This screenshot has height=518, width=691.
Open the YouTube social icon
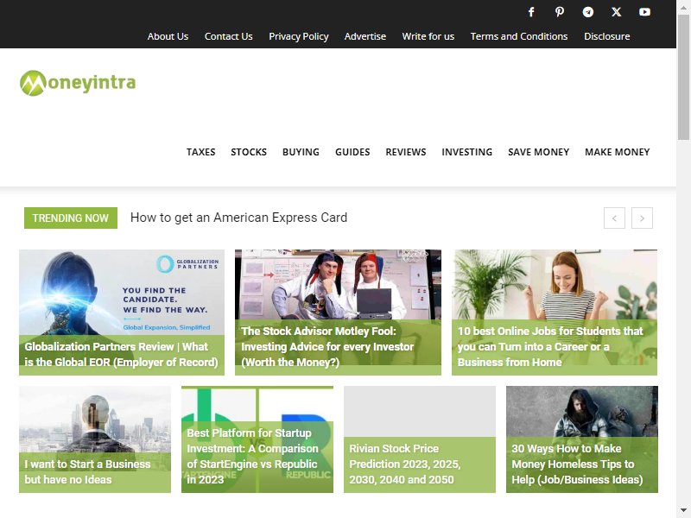point(644,12)
